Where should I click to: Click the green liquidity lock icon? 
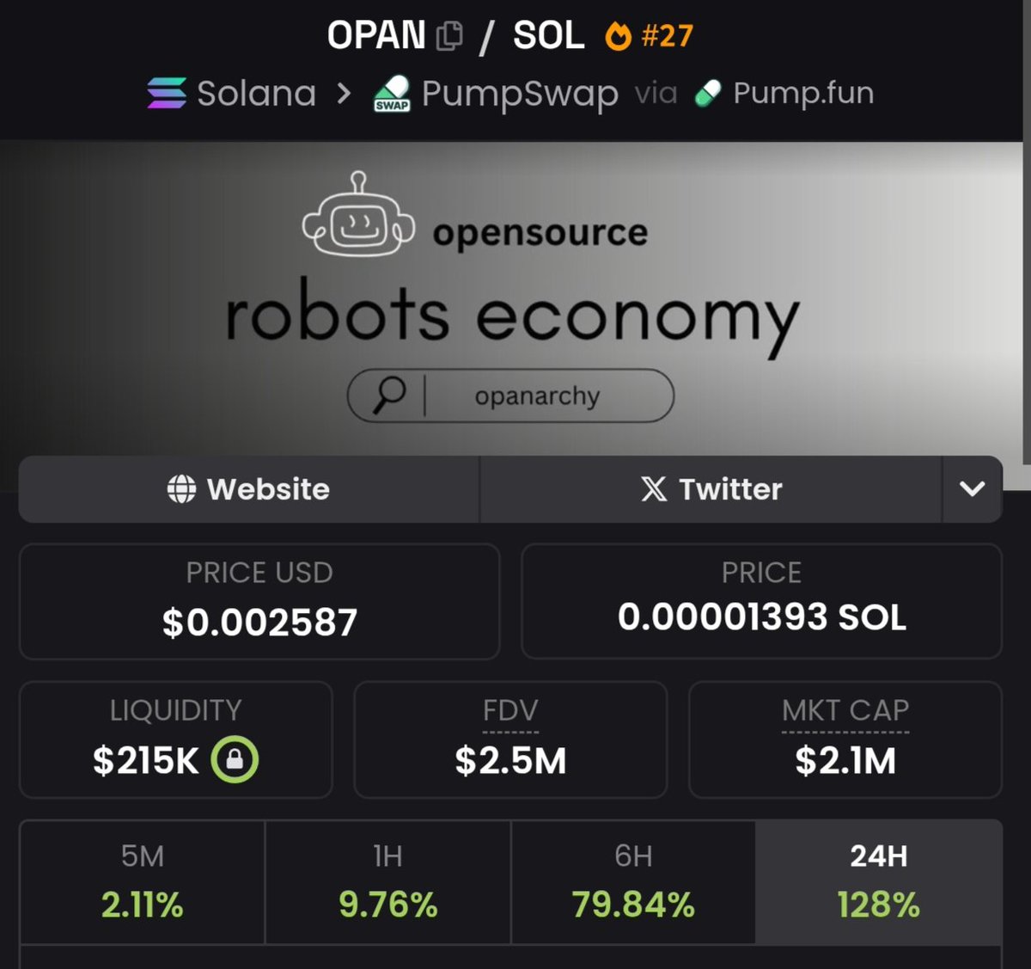pos(235,760)
